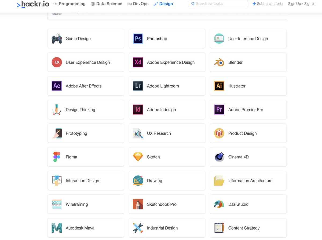
Task: Open the UX Research label
Action: tap(159, 133)
